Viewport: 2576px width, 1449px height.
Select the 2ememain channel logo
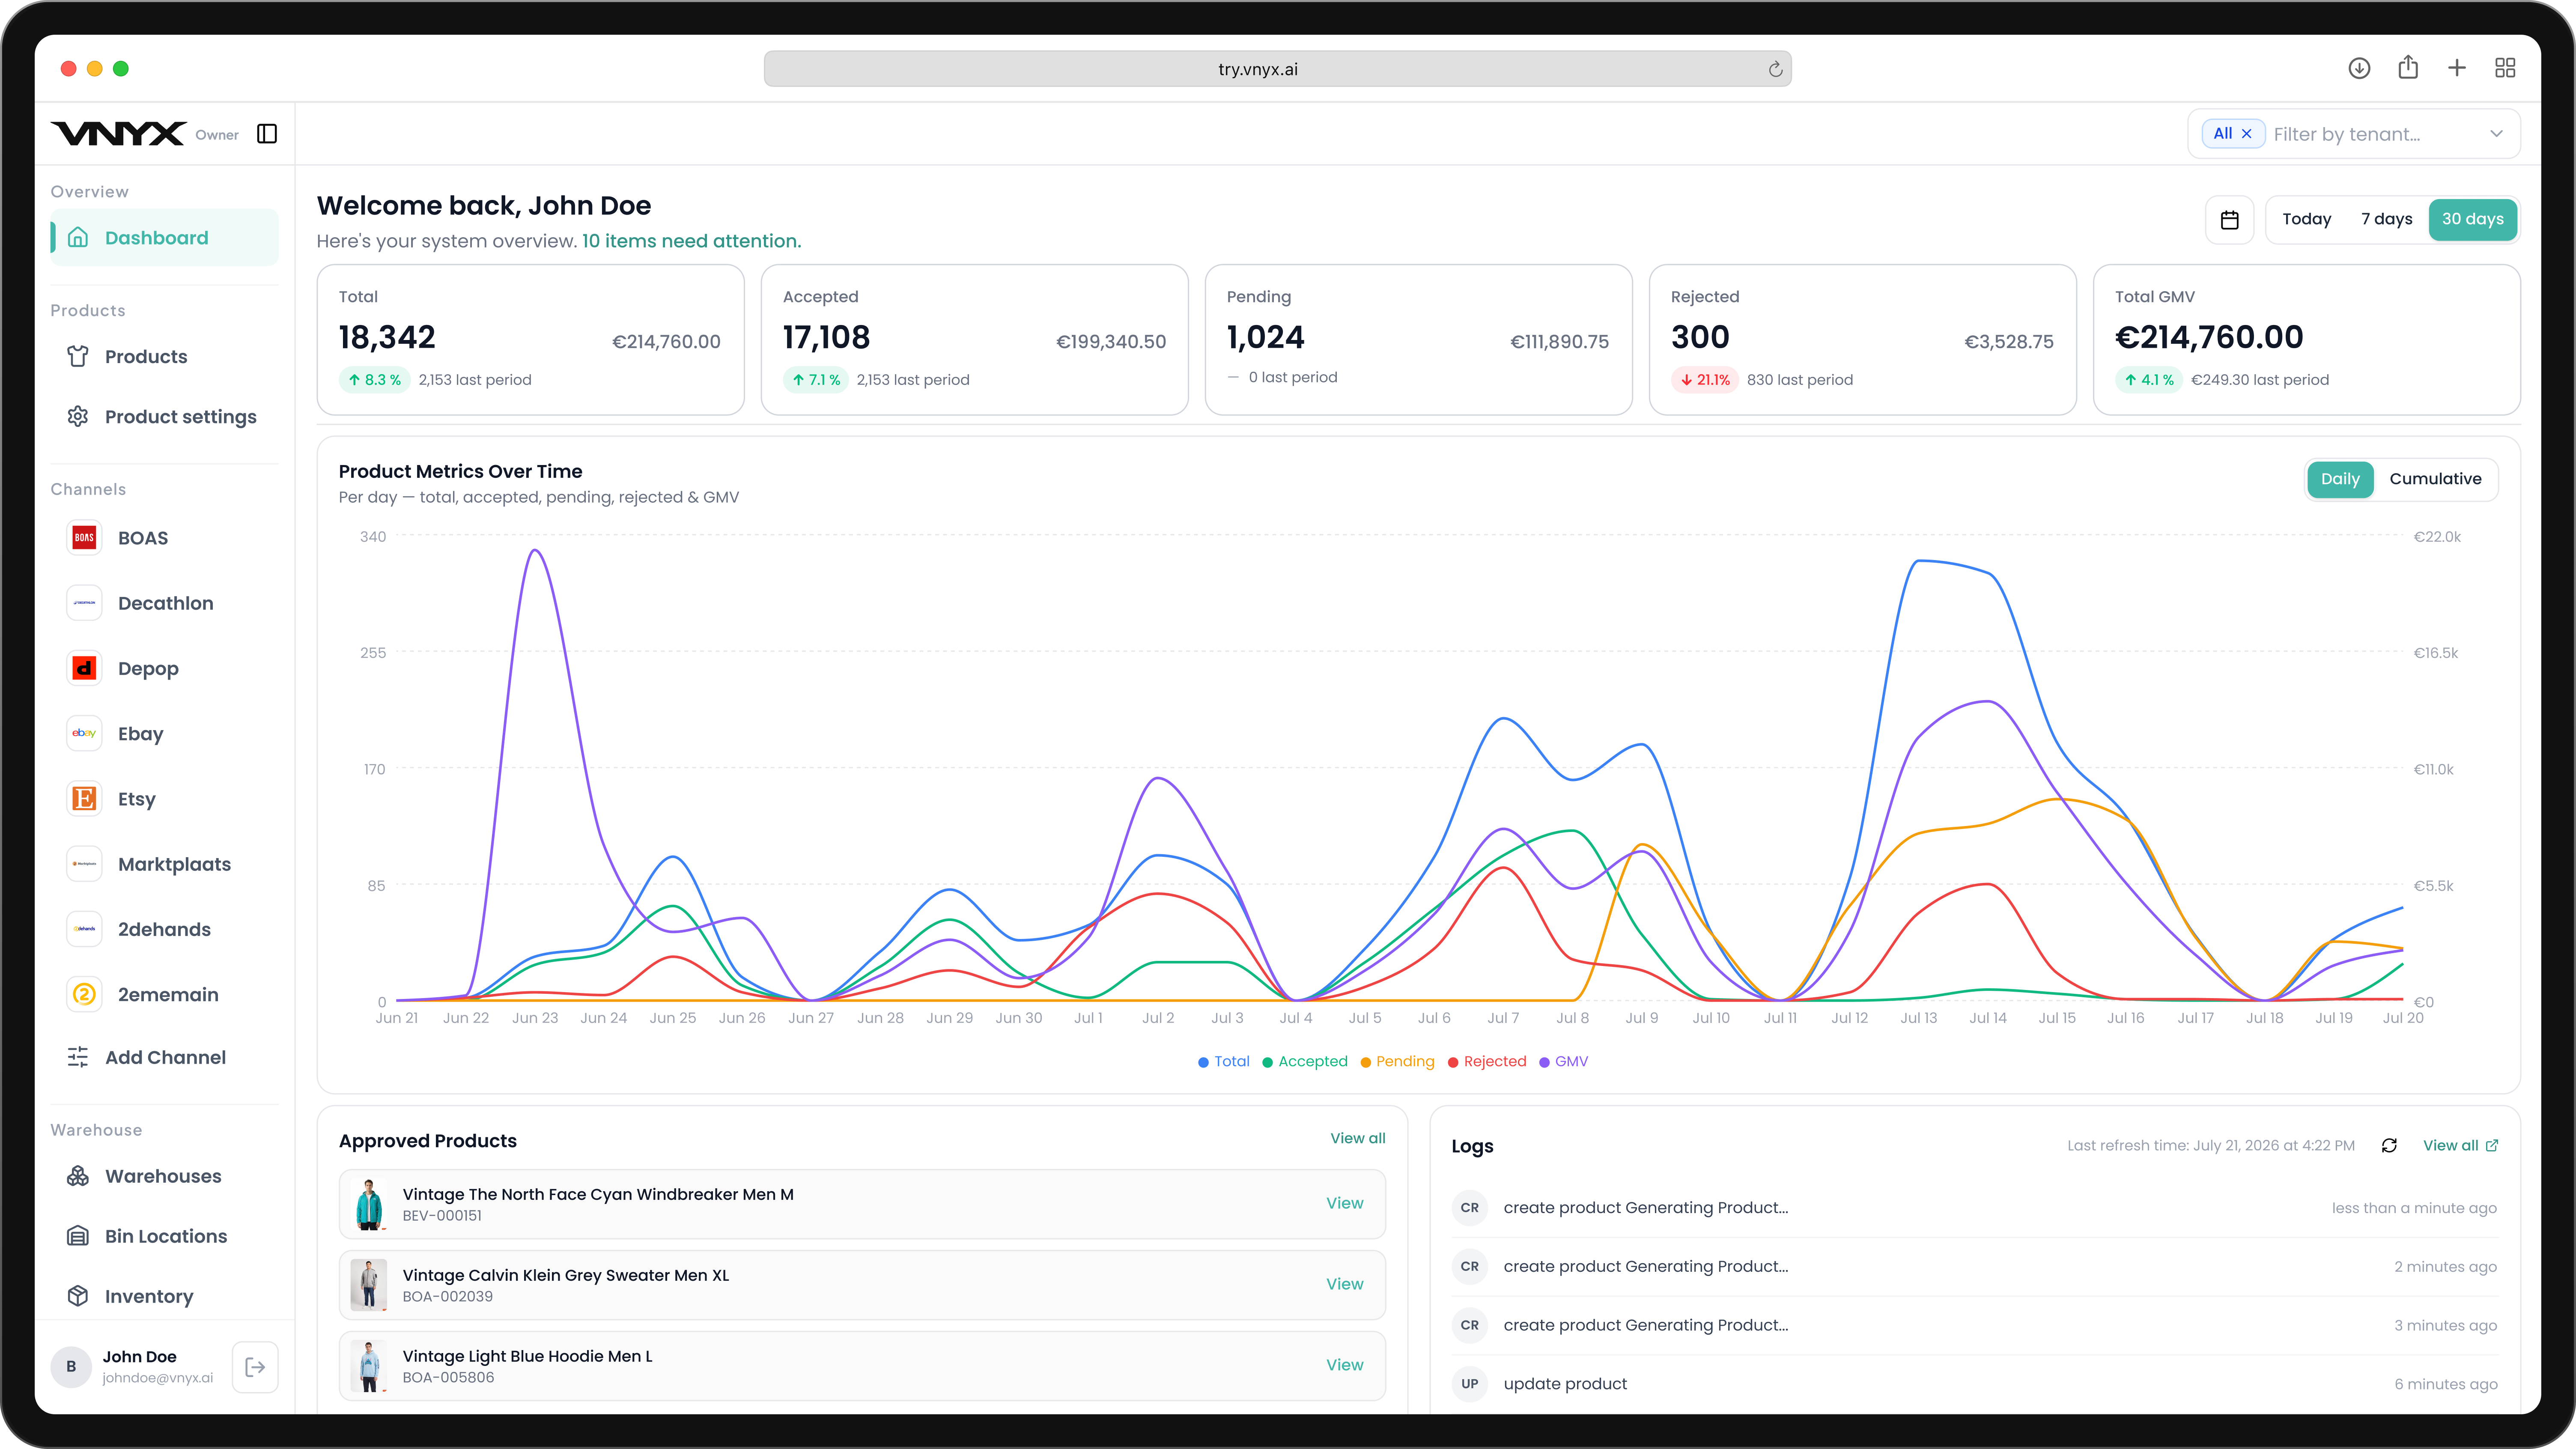[84, 994]
